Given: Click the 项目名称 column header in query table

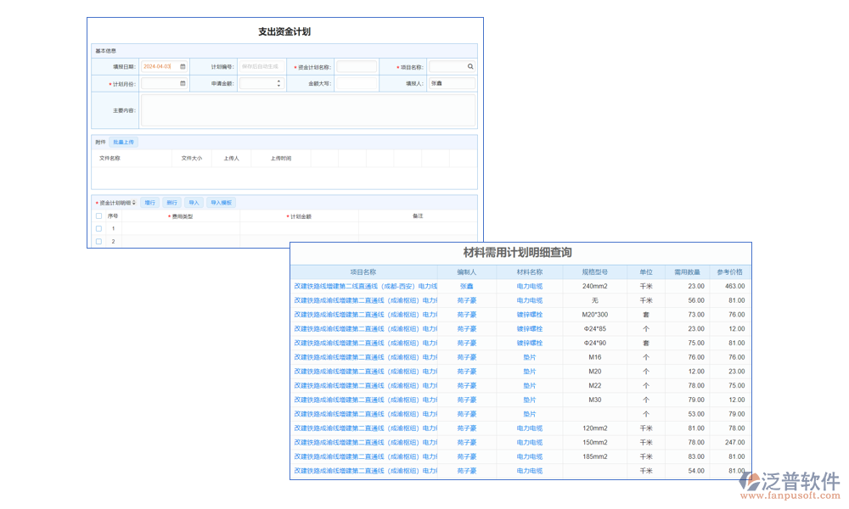Looking at the screenshot, I should 363,272.
